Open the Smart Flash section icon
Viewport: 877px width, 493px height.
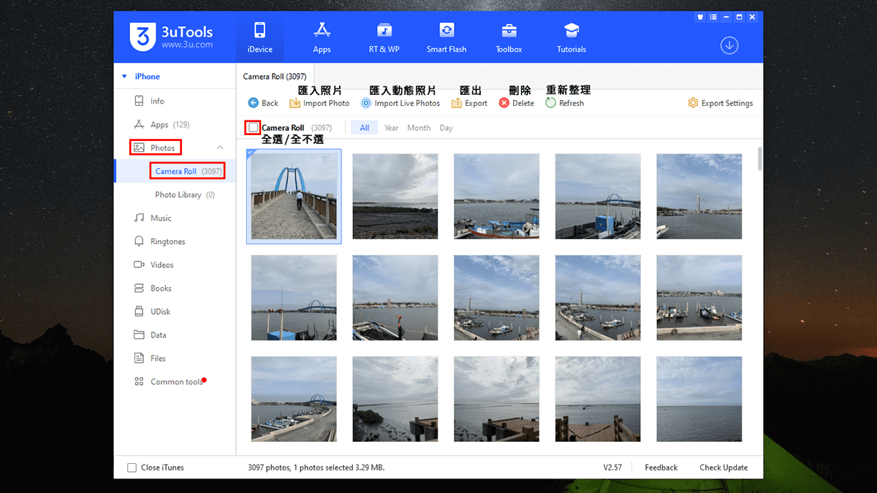click(x=446, y=31)
